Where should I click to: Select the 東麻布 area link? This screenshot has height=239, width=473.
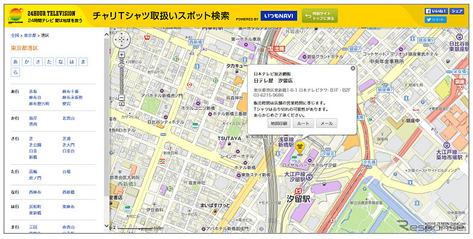click(x=68, y=206)
